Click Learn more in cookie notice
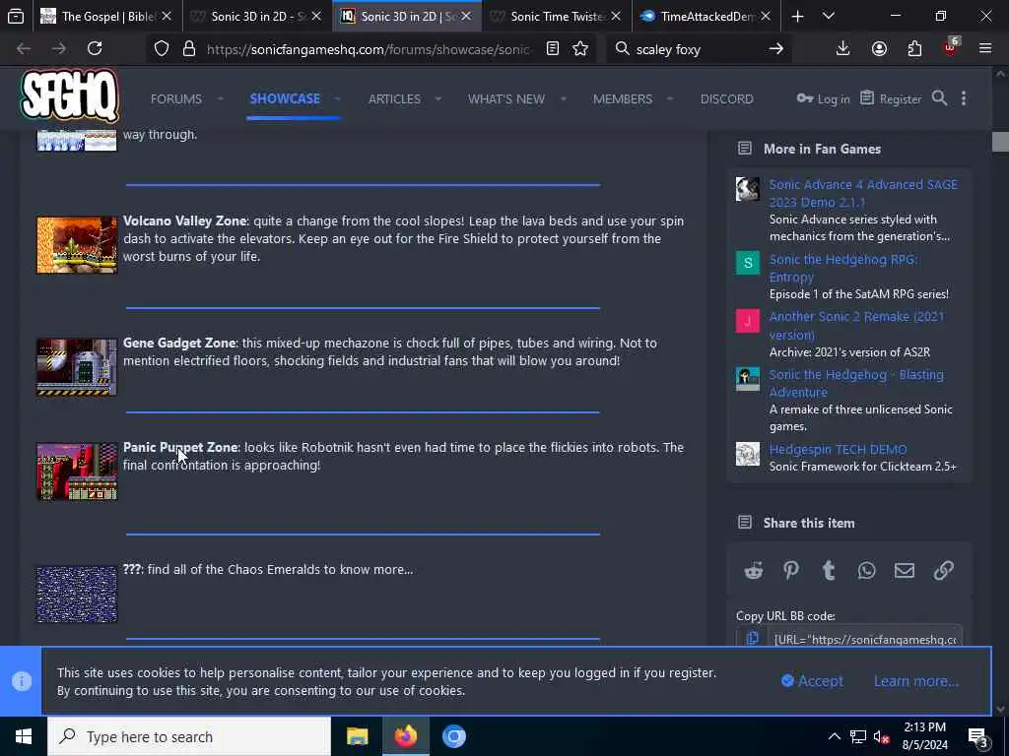The height and width of the screenshot is (756, 1009). (916, 681)
